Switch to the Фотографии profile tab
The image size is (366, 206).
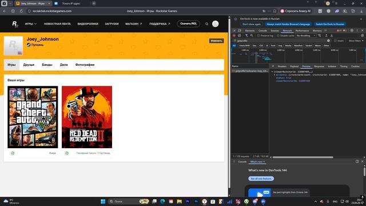coord(85,65)
